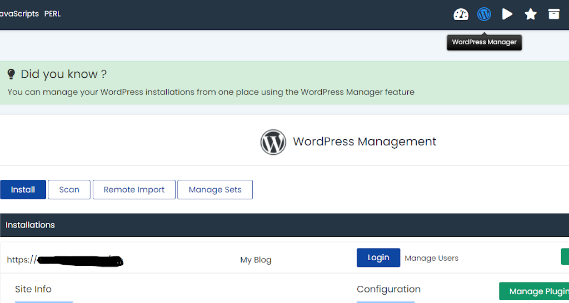Click the lightbulb icon beside Did you know

click(x=11, y=74)
